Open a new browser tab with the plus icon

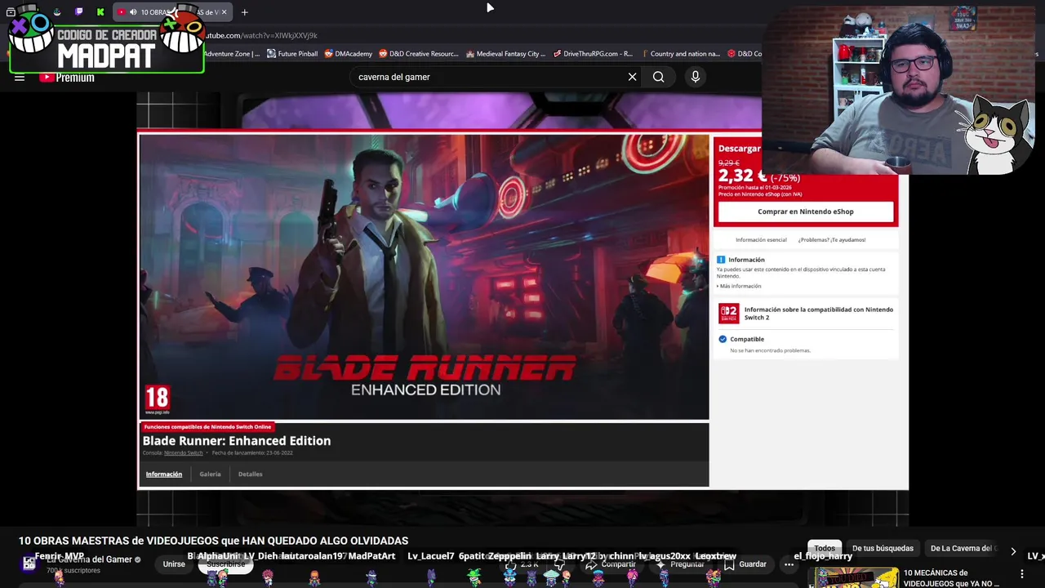[x=244, y=12]
